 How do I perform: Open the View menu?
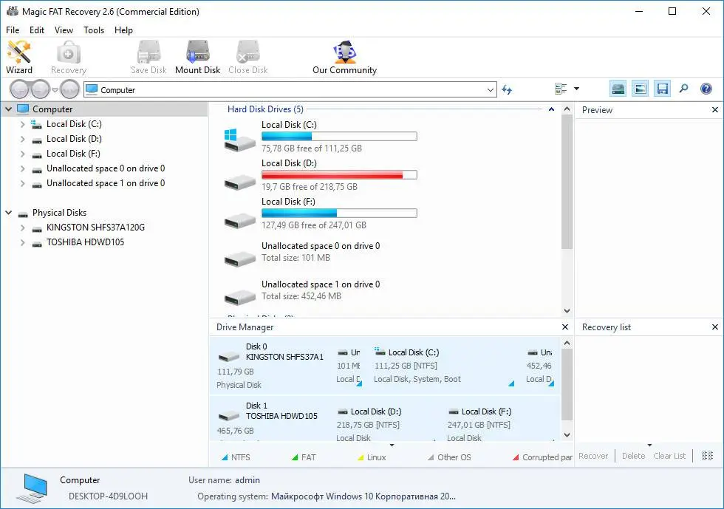click(64, 30)
